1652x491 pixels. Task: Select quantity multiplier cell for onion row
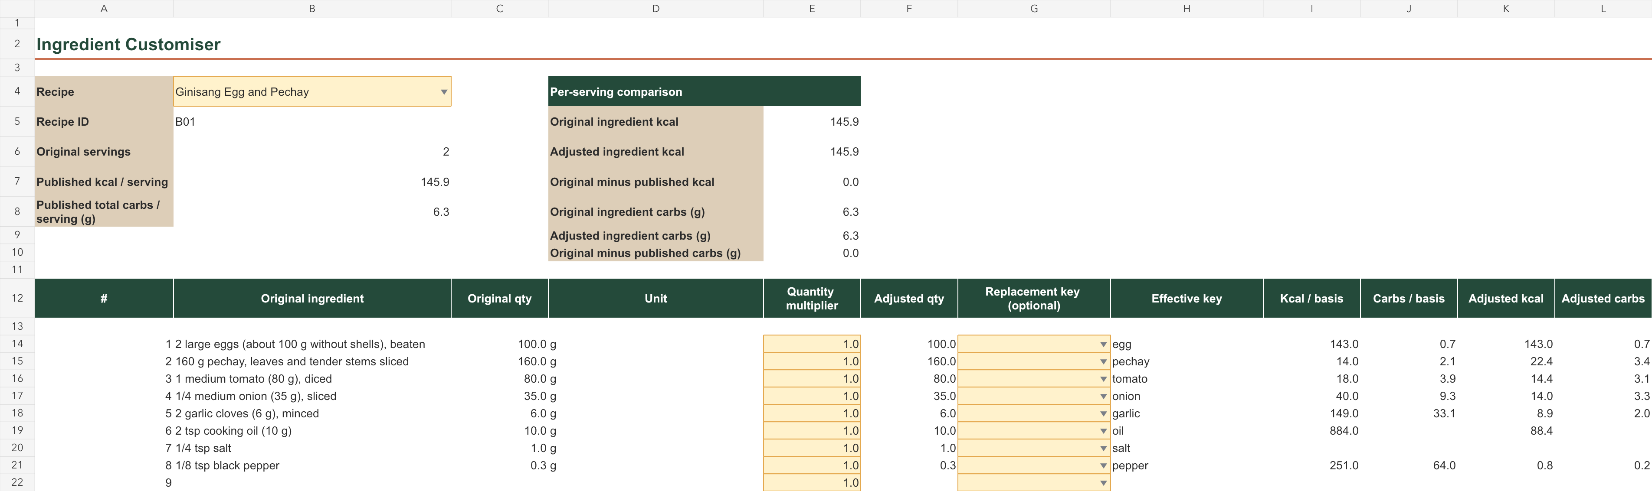point(812,396)
